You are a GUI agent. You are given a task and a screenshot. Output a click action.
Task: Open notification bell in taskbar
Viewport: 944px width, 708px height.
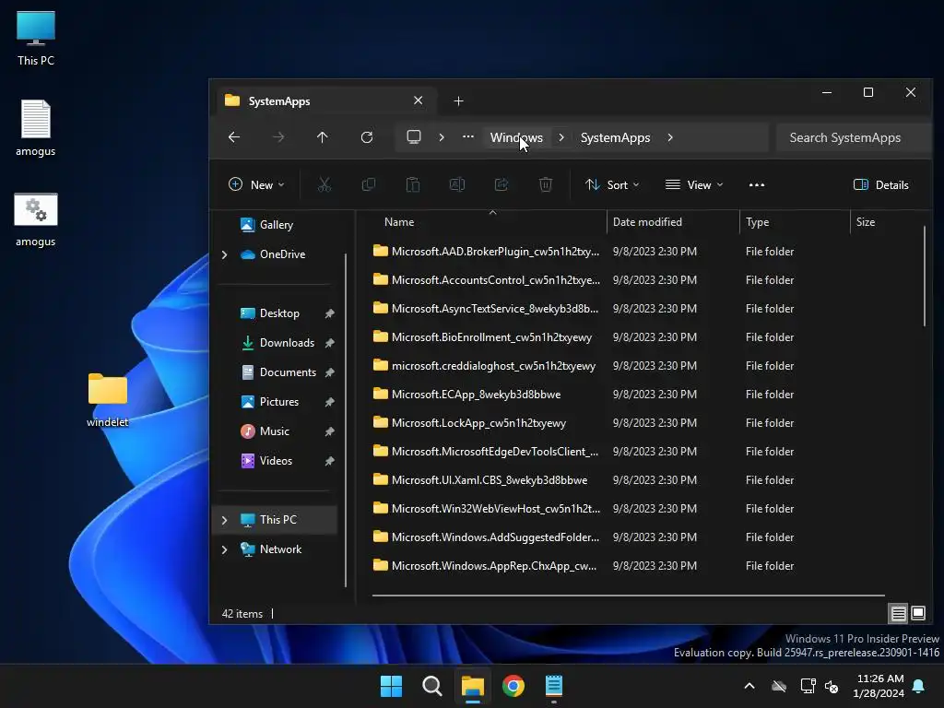(919, 686)
